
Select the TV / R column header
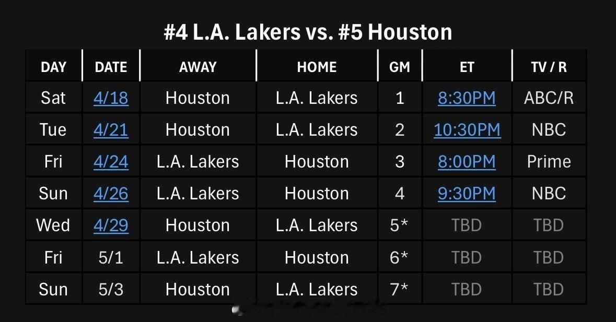(x=549, y=67)
